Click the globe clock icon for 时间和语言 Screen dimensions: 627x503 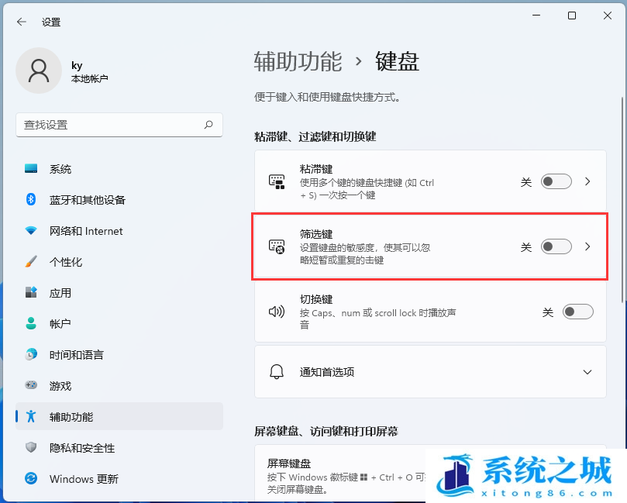coord(31,354)
